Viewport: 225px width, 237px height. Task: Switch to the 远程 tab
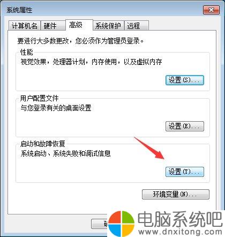click(x=137, y=26)
